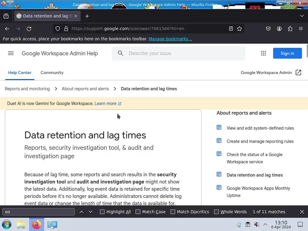
Task: Open the clock showing 13:10
Action: point(281,224)
